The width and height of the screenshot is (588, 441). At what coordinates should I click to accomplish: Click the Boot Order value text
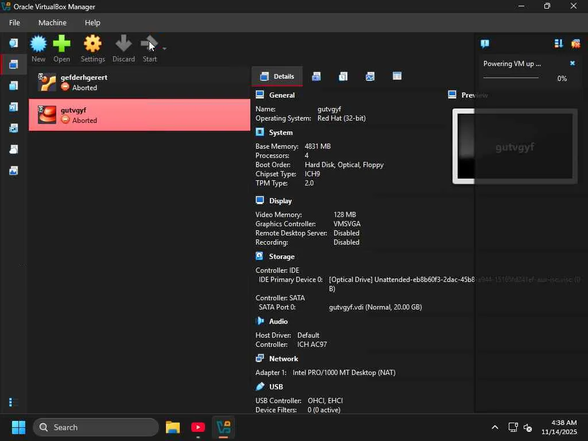344,165
